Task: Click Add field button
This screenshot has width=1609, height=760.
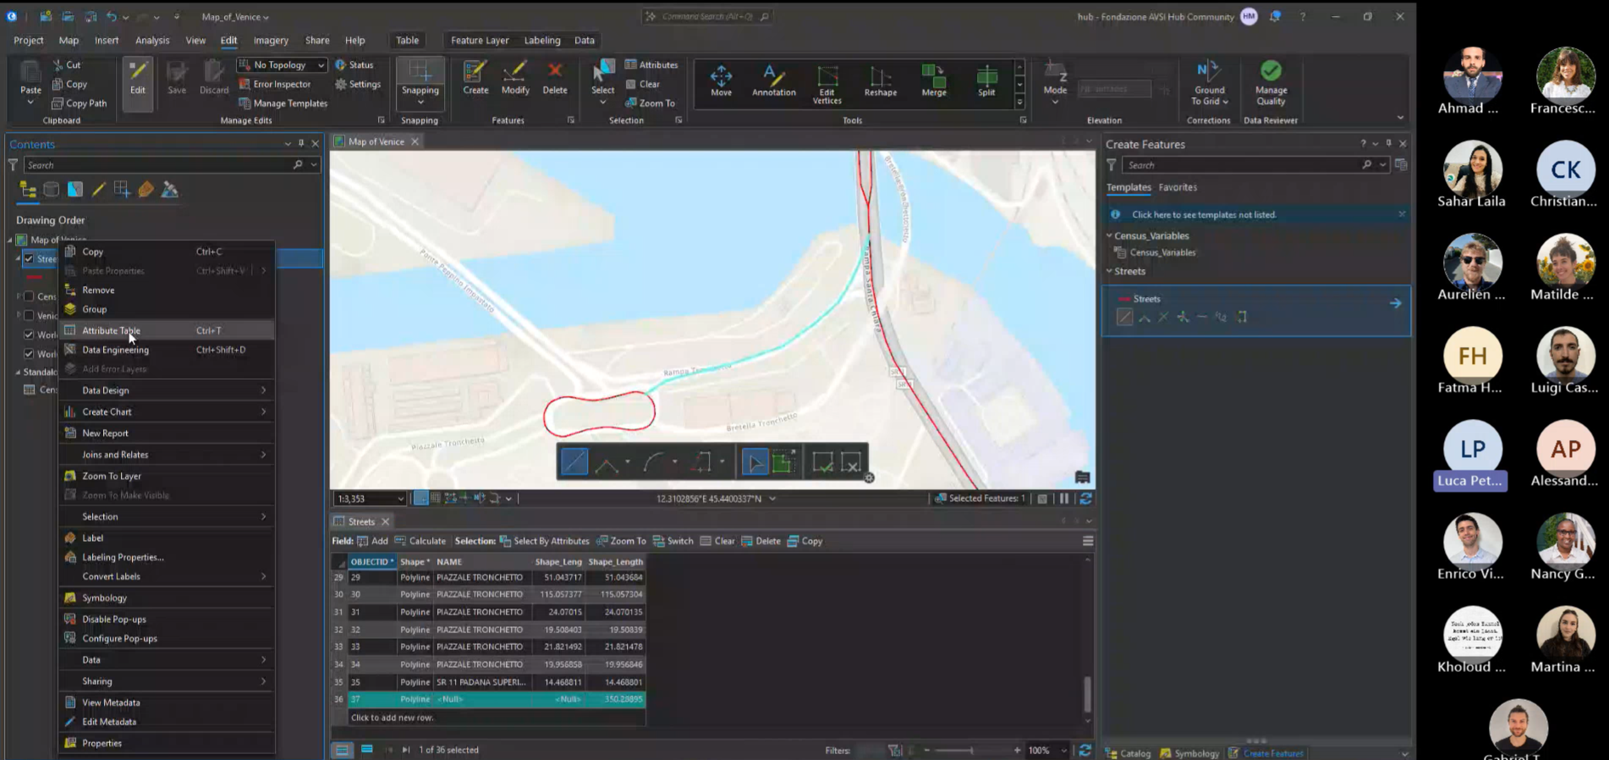Action: [372, 541]
